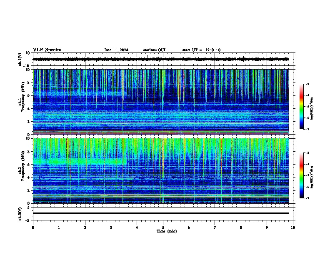Click the time axis tick label "3"

point(111,227)
